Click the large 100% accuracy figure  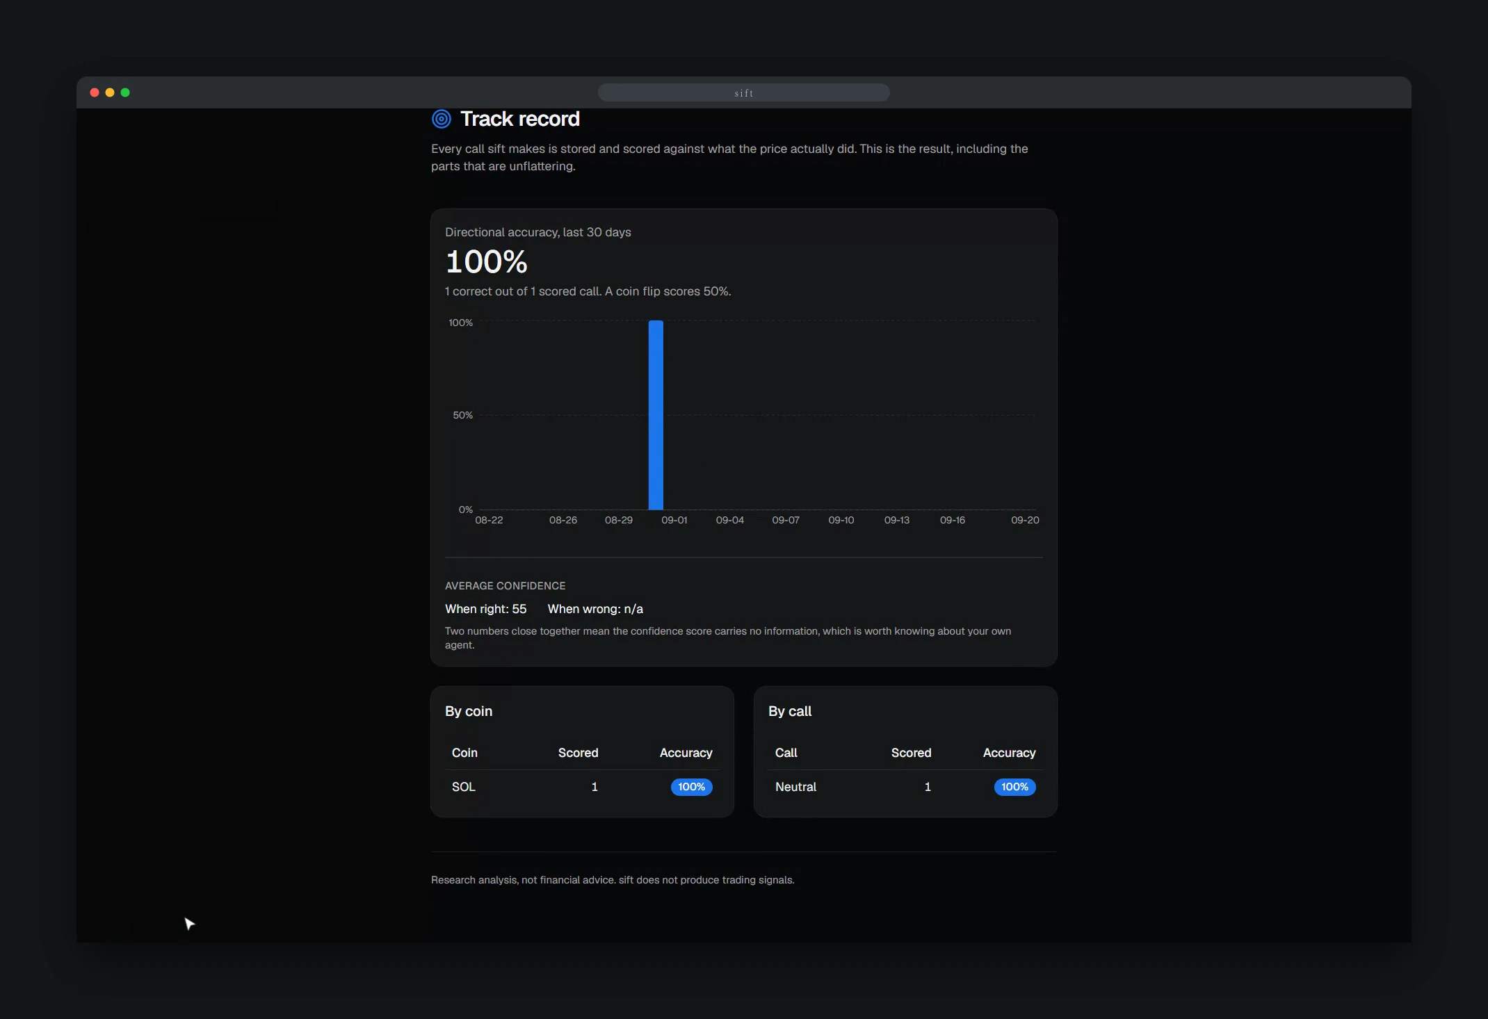pos(486,262)
